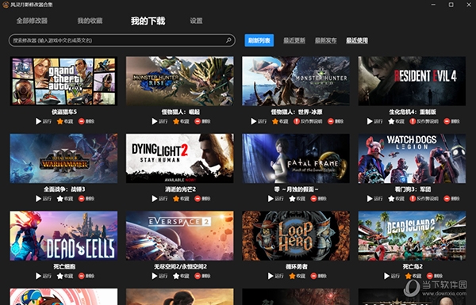
Task: Run the 怪物猎人：崛起 trainer
Action: (159, 121)
